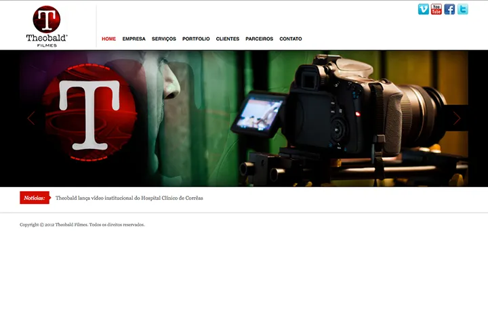Open the Twitter social icon

pyautogui.click(x=462, y=9)
